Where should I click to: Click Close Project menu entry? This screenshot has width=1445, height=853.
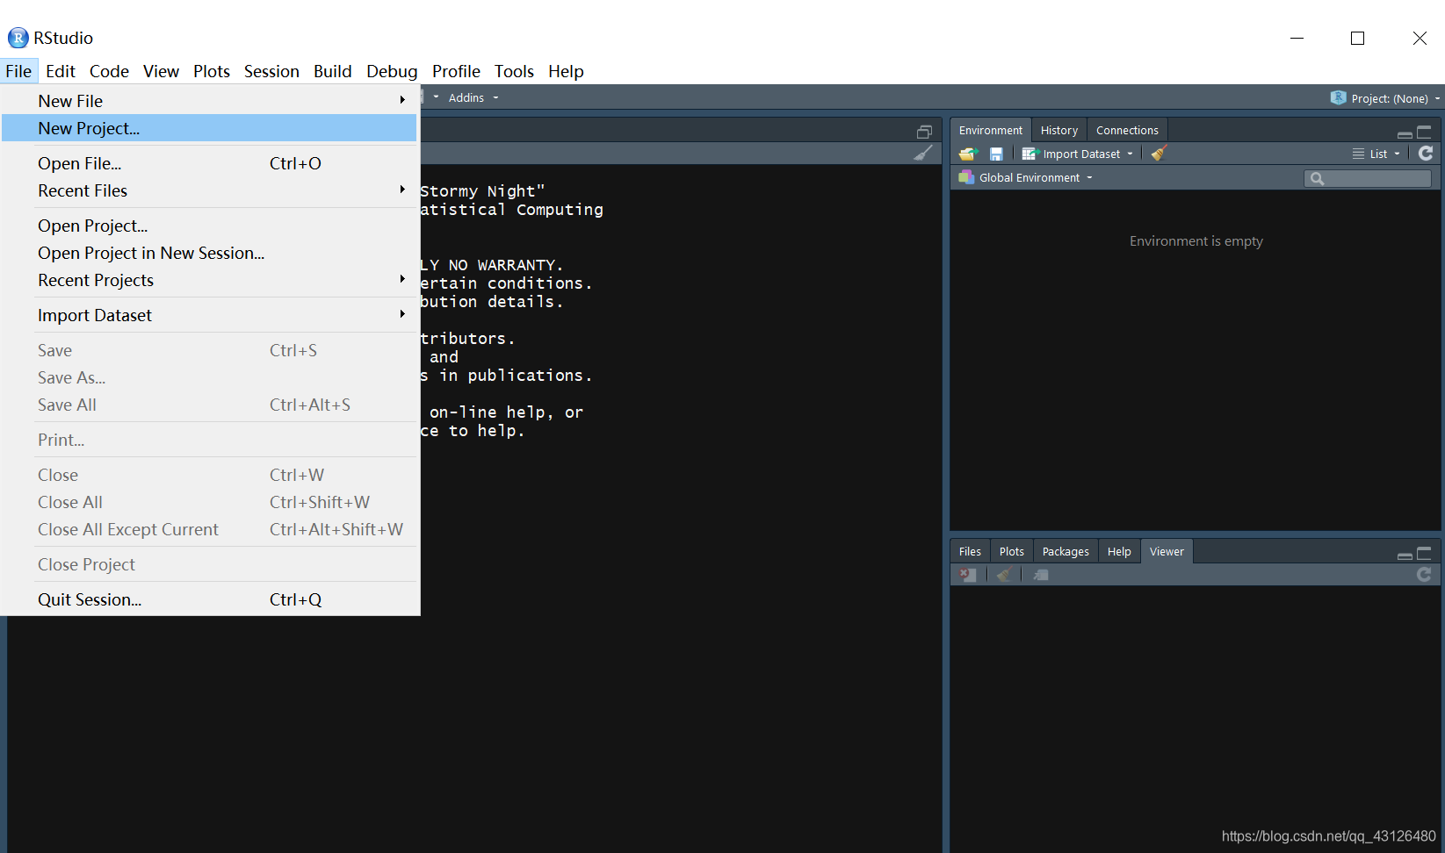(x=209, y=564)
